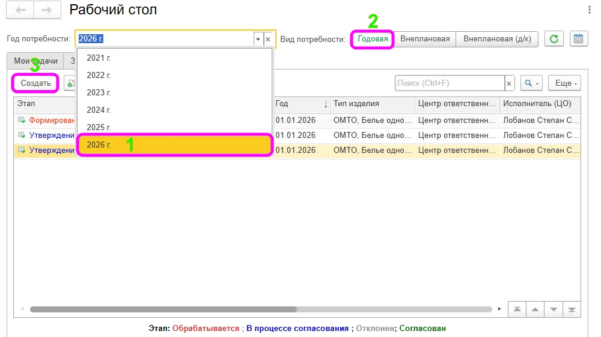Open the settings icon next to refresh
The image size is (601, 337).
[x=578, y=38]
